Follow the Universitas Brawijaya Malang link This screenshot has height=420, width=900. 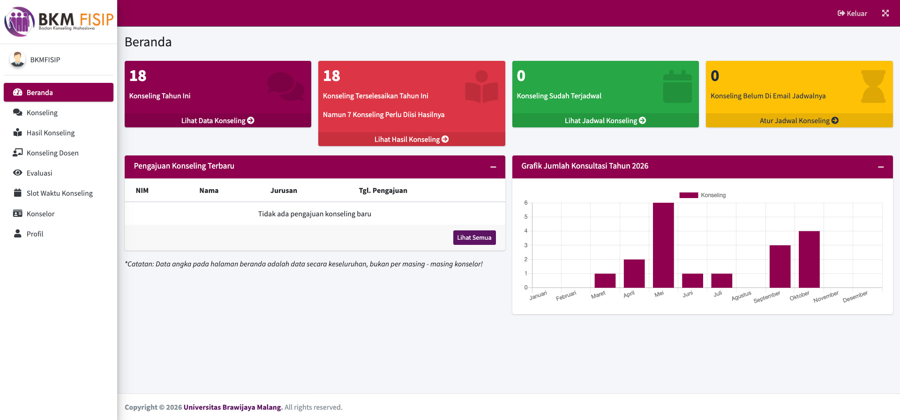[233, 407]
